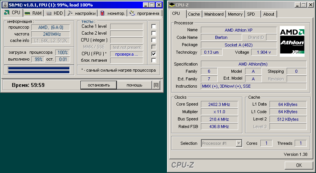This screenshot has width=316, height=173.
Task: Click the AMD CPU tab icon in S&M
Action: tap(6, 13)
